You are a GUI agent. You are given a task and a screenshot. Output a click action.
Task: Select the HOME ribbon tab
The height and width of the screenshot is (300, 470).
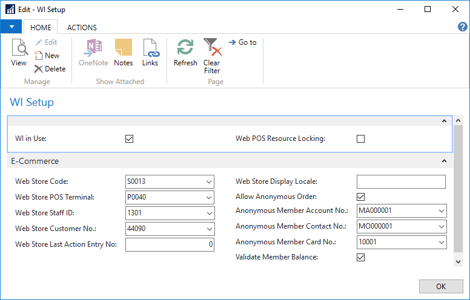pyautogui.click(x=41, y=27)
